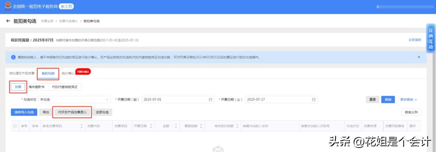The height and width of the screenshot is (152, 436).
Task: Sort by 有效抵扣税额 column
Action: click(x=237, y=126)
